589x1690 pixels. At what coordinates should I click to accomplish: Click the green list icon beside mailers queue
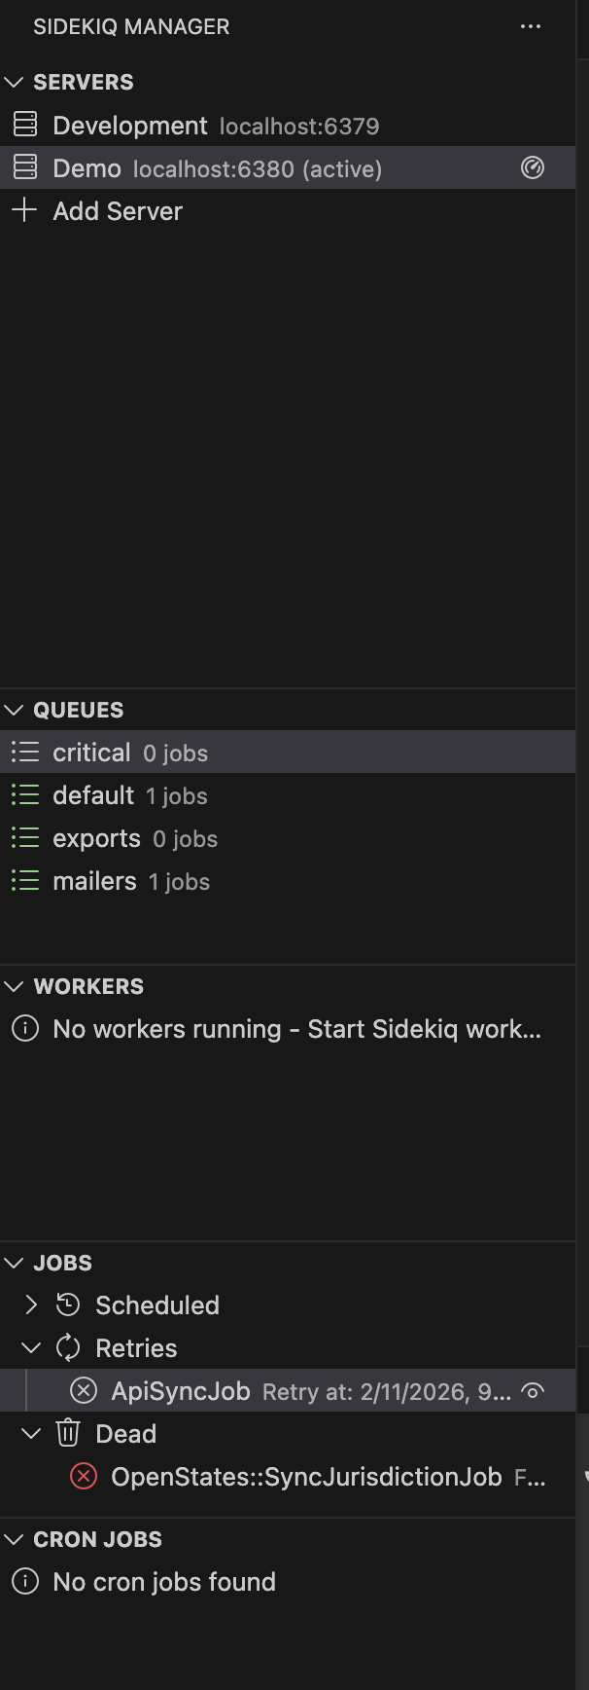[24, 880]
